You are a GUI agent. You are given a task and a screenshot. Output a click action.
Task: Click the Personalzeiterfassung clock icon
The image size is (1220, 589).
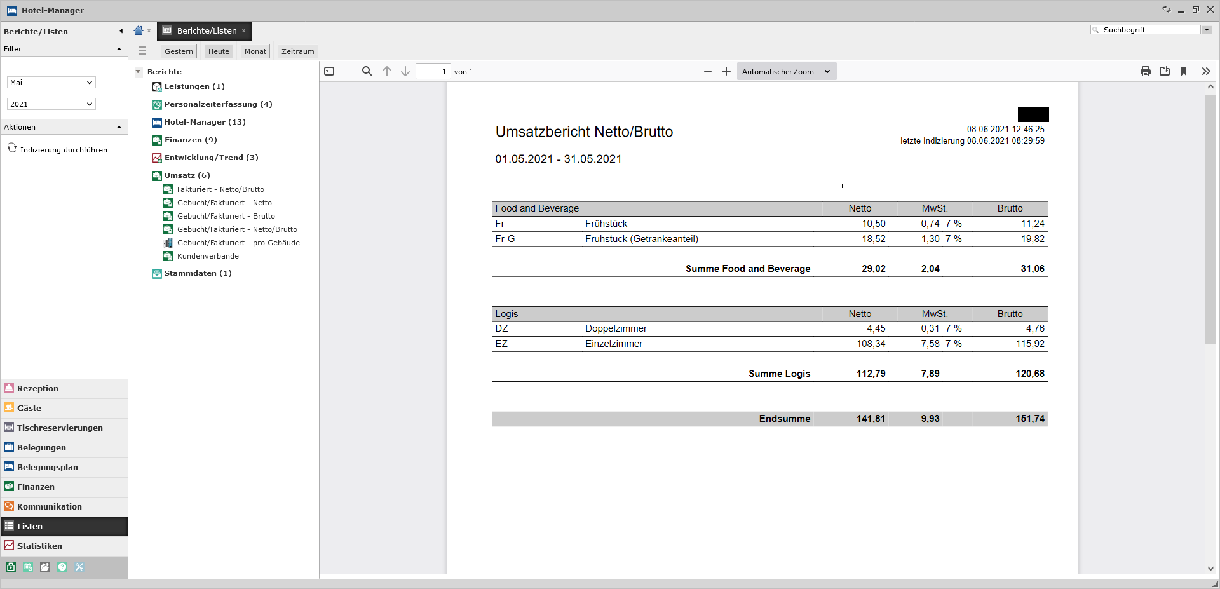coord(157,104)
